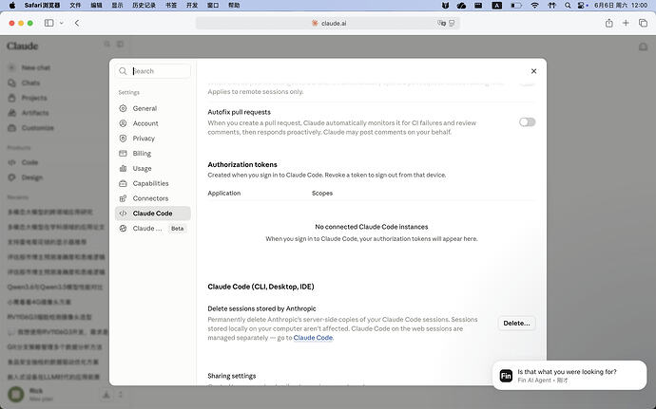Click the user profile avatar
The image size is (656, 409).
pyautogui.click(x=16, y=394)
